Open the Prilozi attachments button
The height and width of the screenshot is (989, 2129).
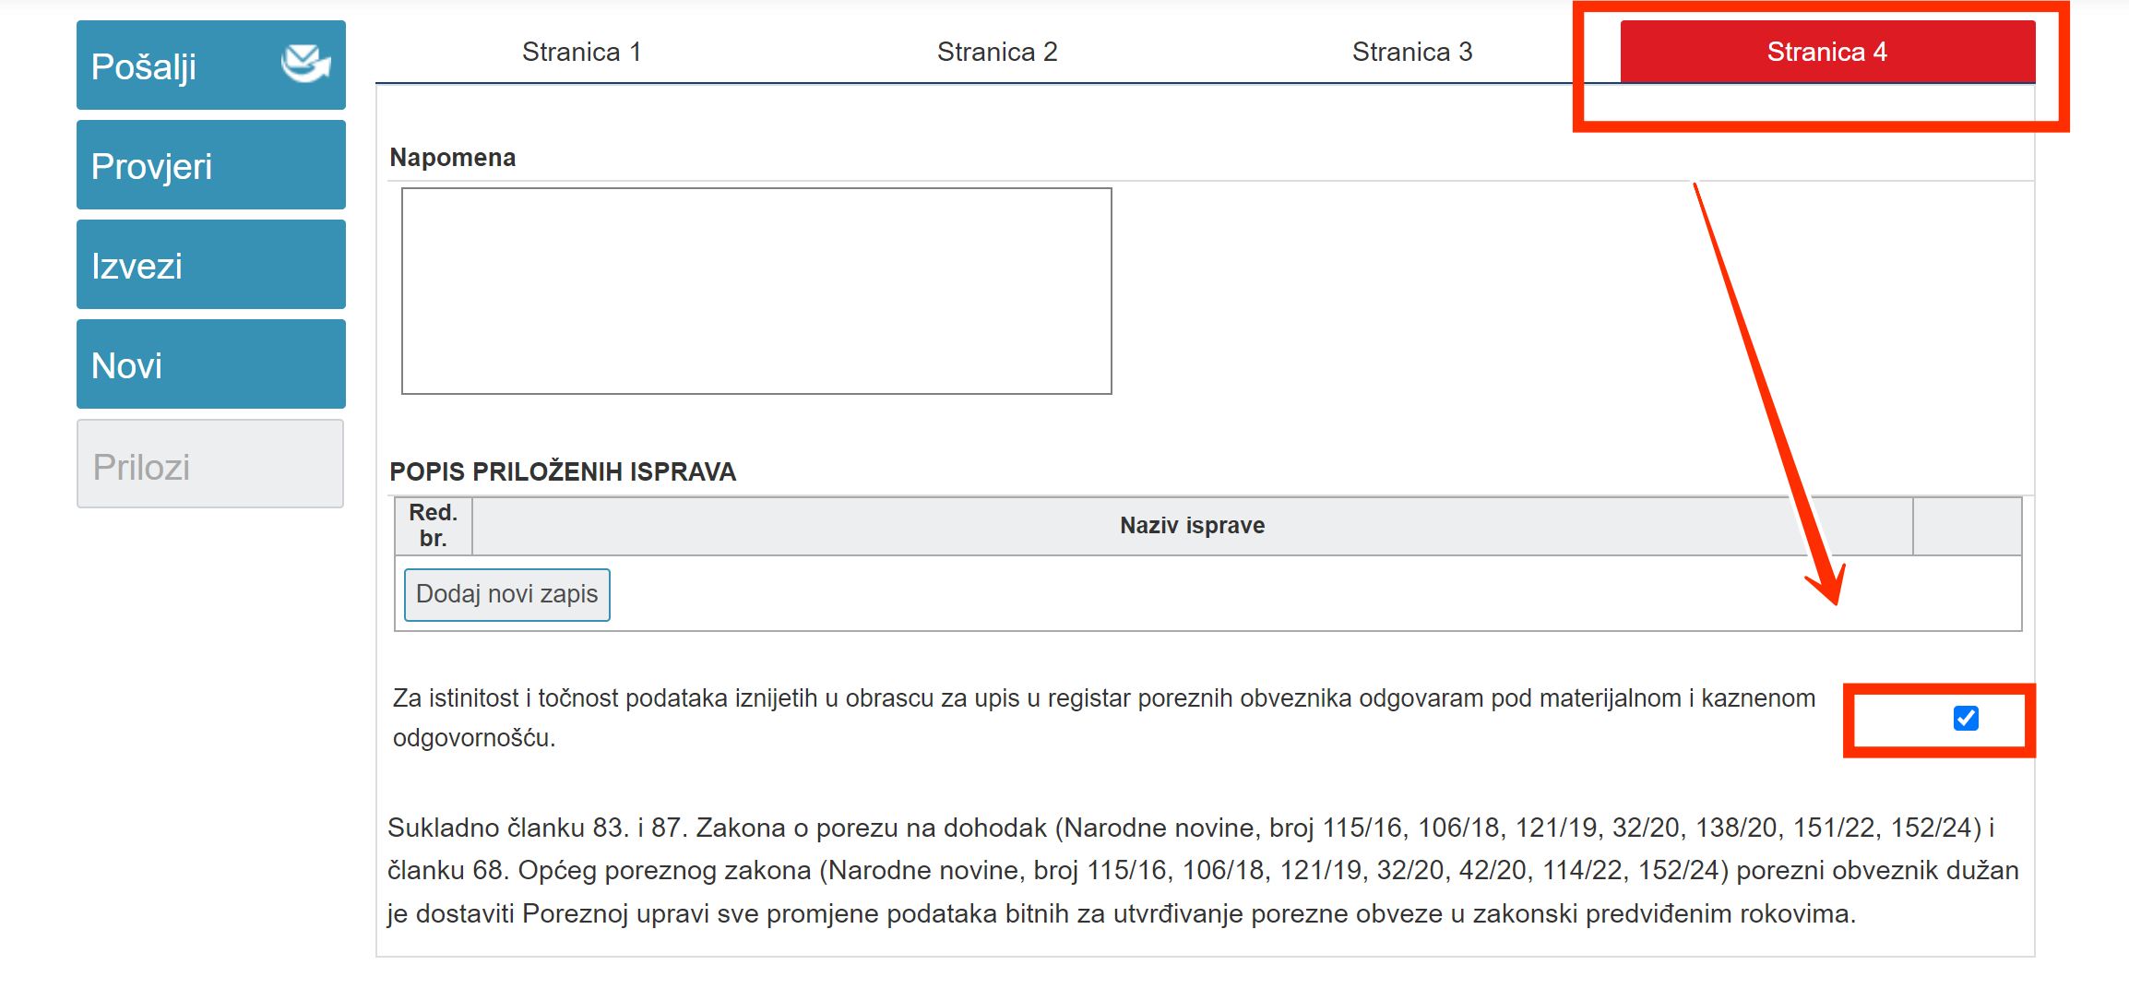[x=210, y=464]
